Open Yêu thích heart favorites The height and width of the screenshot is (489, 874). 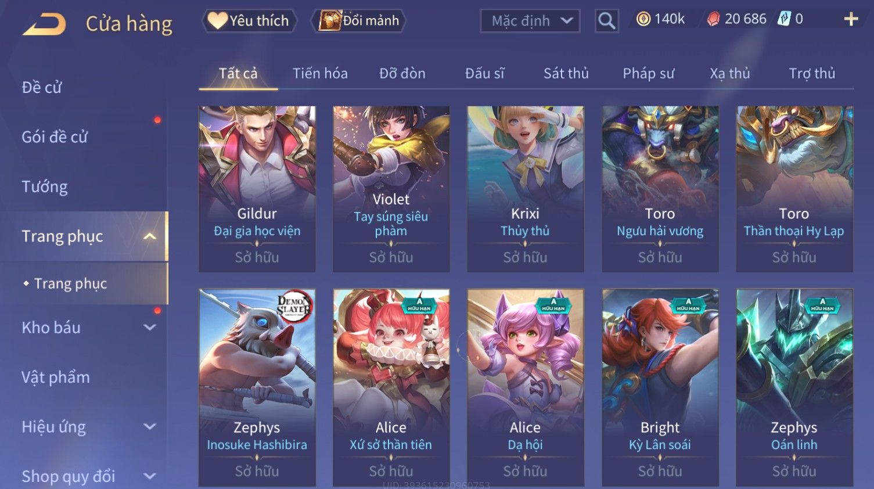[249, 21]
